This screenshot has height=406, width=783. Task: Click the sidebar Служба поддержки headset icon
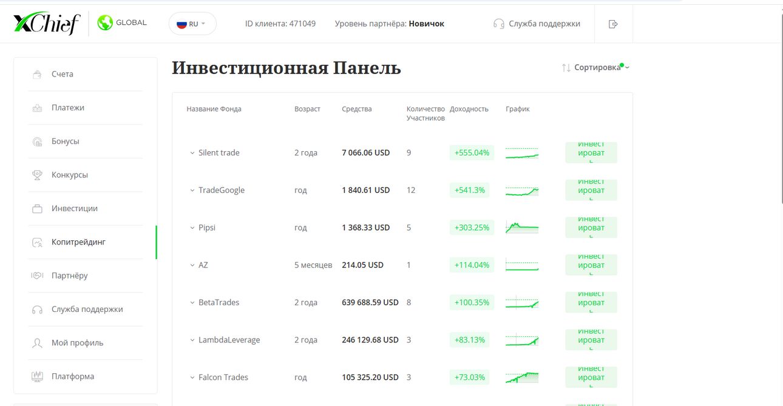pyautogui.click(x=37, y=310)
